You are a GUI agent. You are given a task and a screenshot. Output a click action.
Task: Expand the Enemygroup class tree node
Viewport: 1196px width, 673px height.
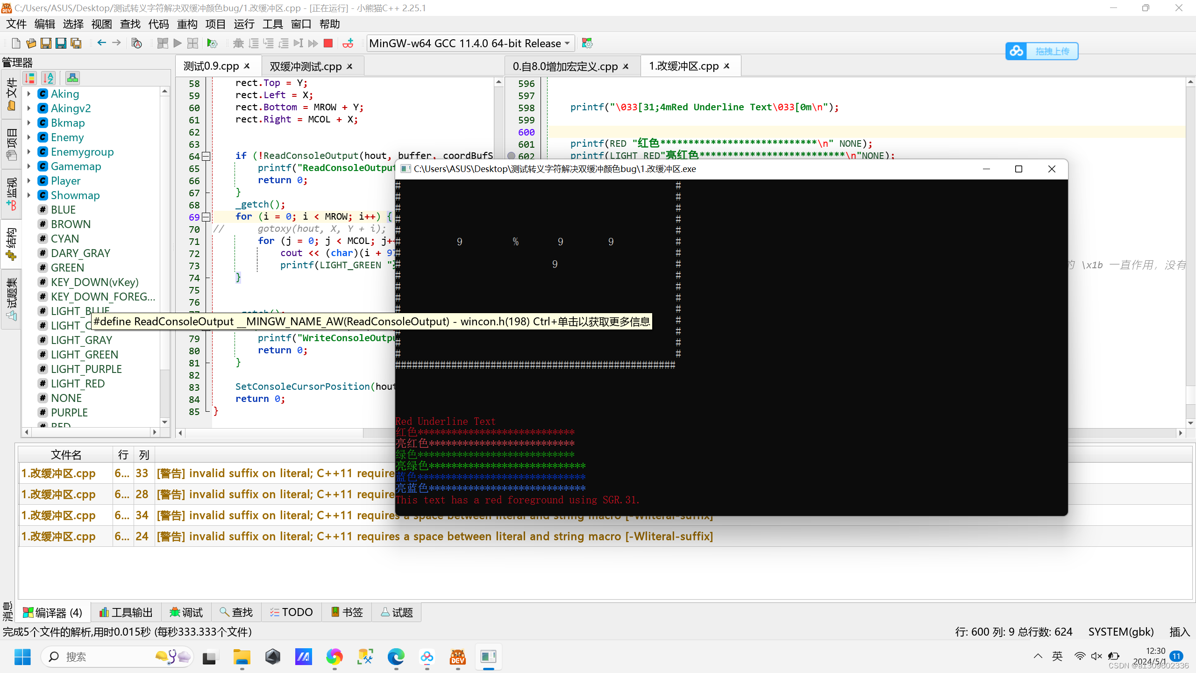[x=29, y=152]
